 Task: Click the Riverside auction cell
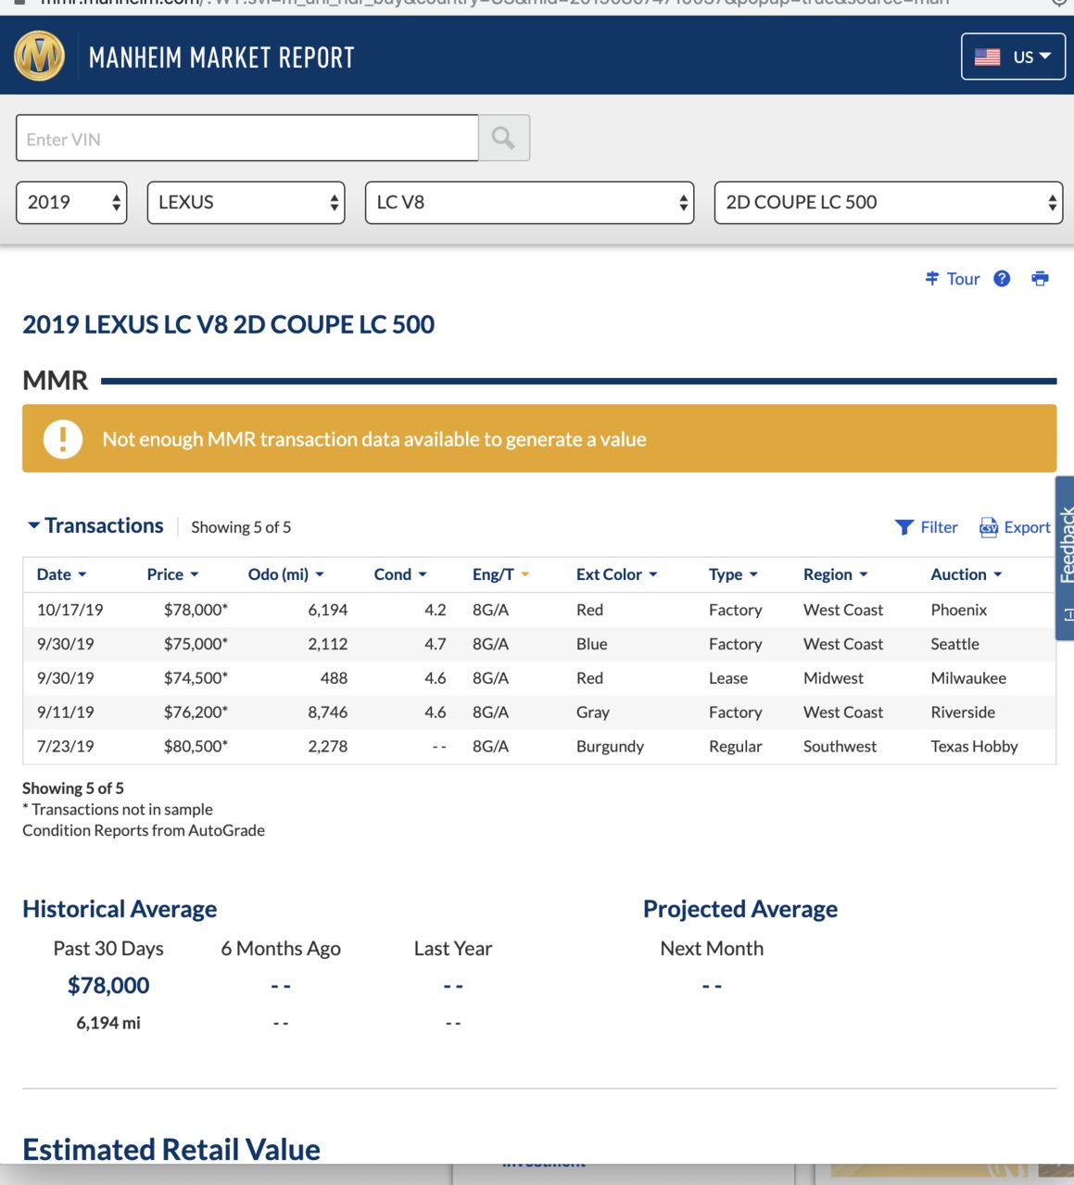(963, 712)
